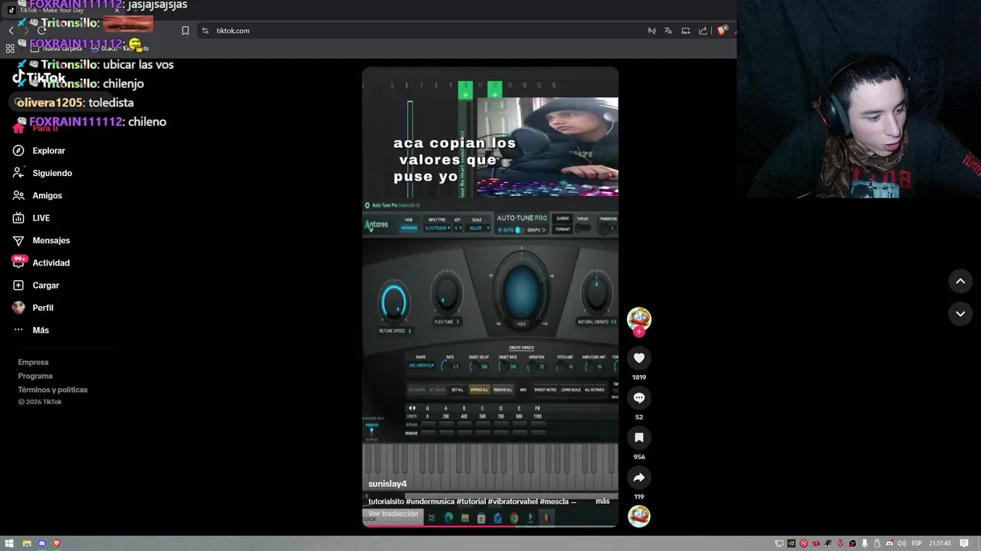The image size is (981, 551).
Task: Expand the caption with más
Action: [602, 501]
